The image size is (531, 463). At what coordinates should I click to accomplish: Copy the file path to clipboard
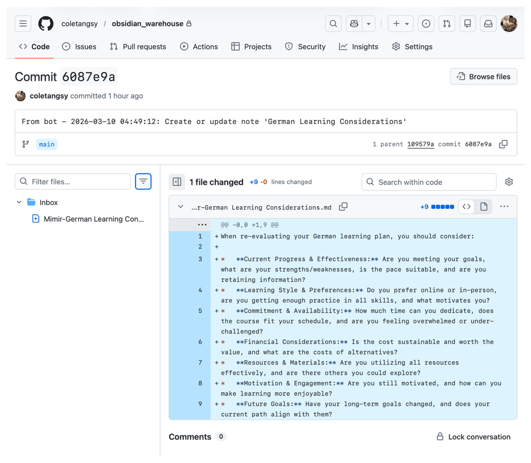pyautogui.click(x=343, y=207)
